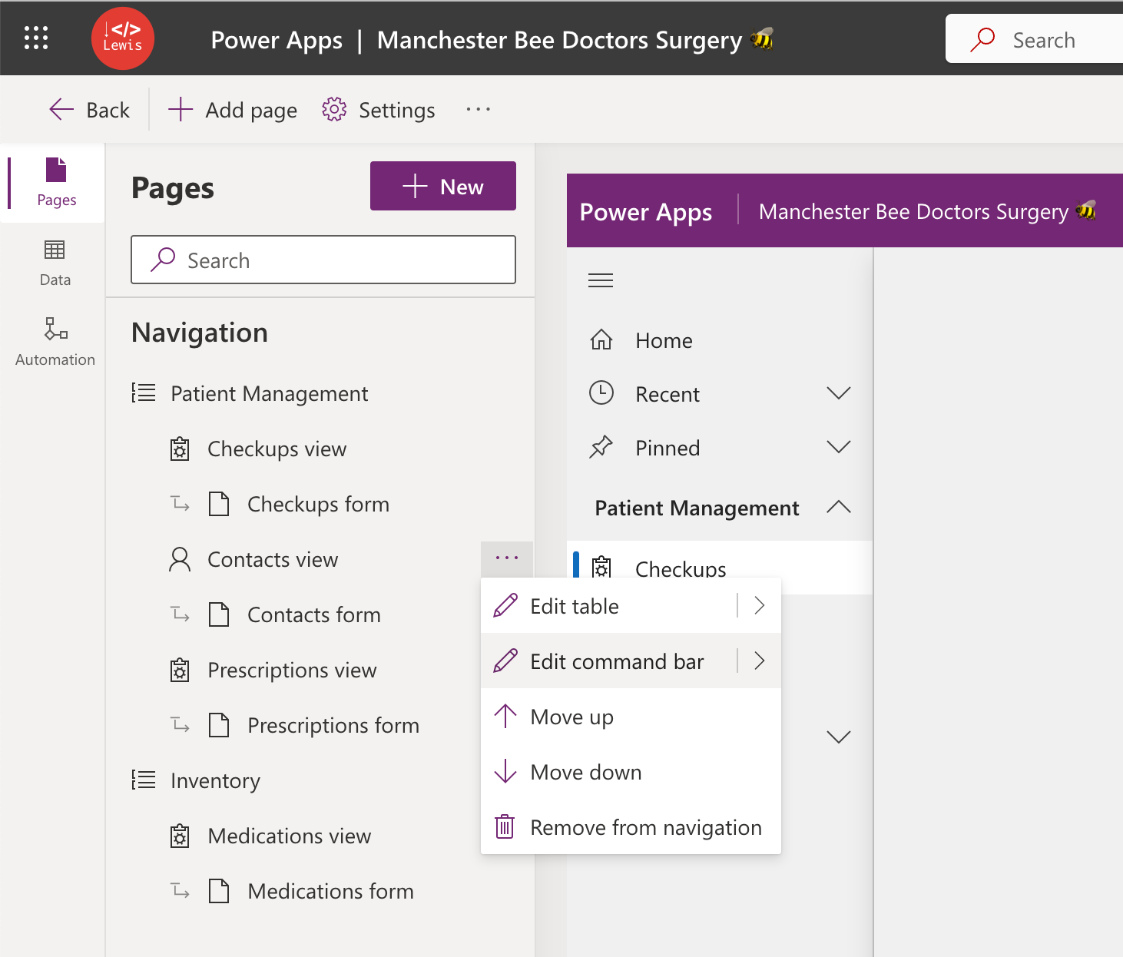Expand the Edit command bar submenu chevron
This screenshot has height=957, width=1123.
760,661
